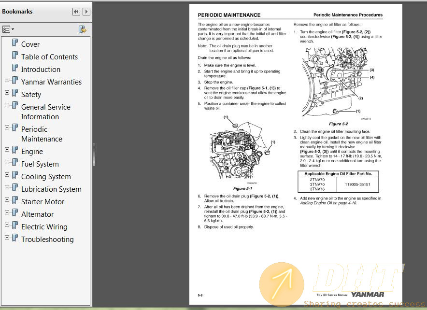Expand the Safety bookmark
The image size is (427, 310).
pyautogui.click(x=7, y=93)
